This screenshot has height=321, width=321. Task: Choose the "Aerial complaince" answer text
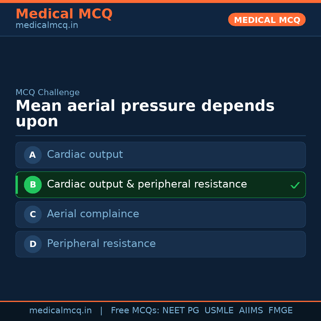point(93,214)
